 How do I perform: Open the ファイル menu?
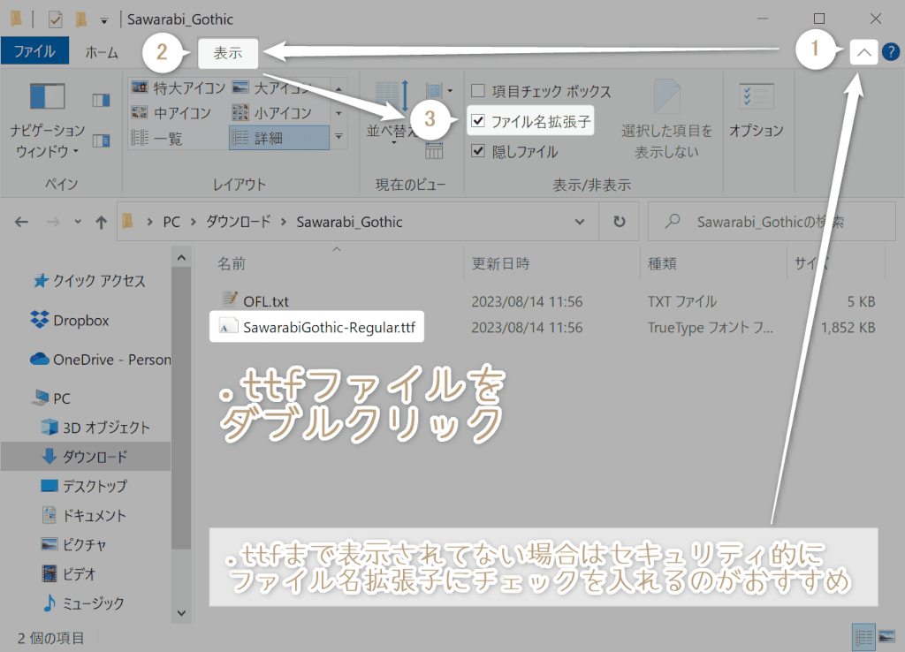(35, 50)
